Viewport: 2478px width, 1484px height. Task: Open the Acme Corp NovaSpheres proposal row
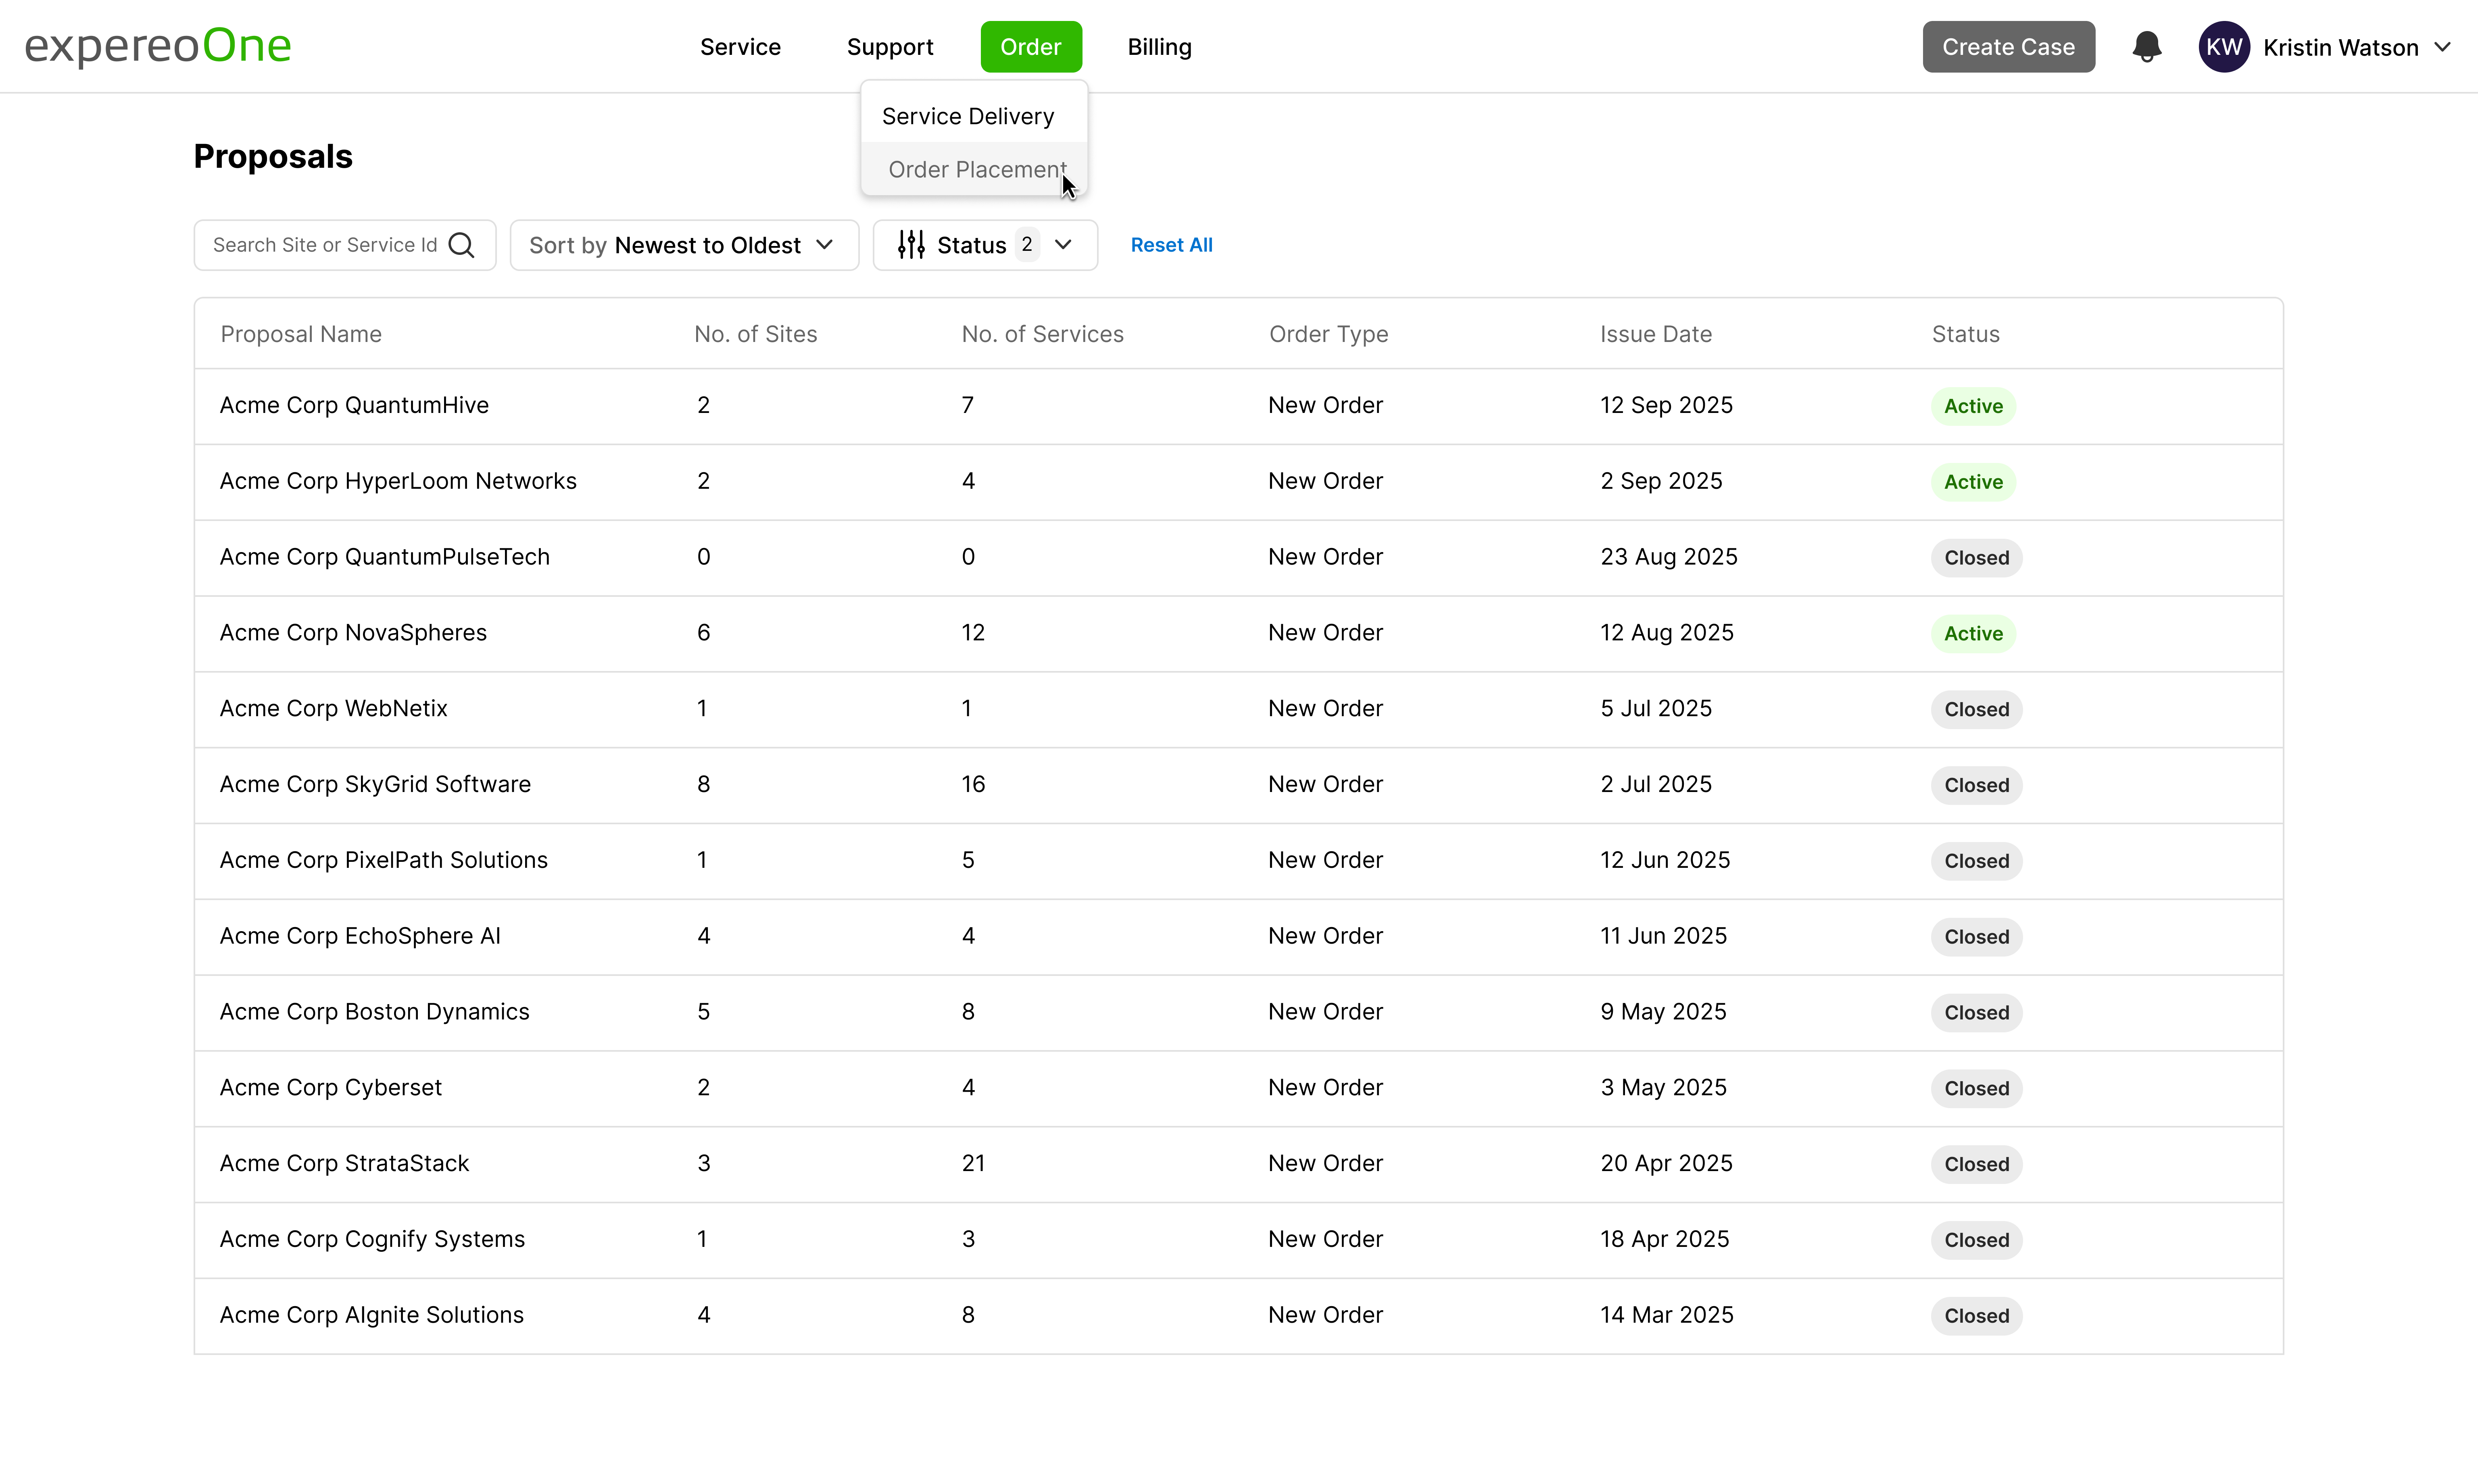pos(353,633)
